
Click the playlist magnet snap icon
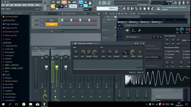[106, 13]
